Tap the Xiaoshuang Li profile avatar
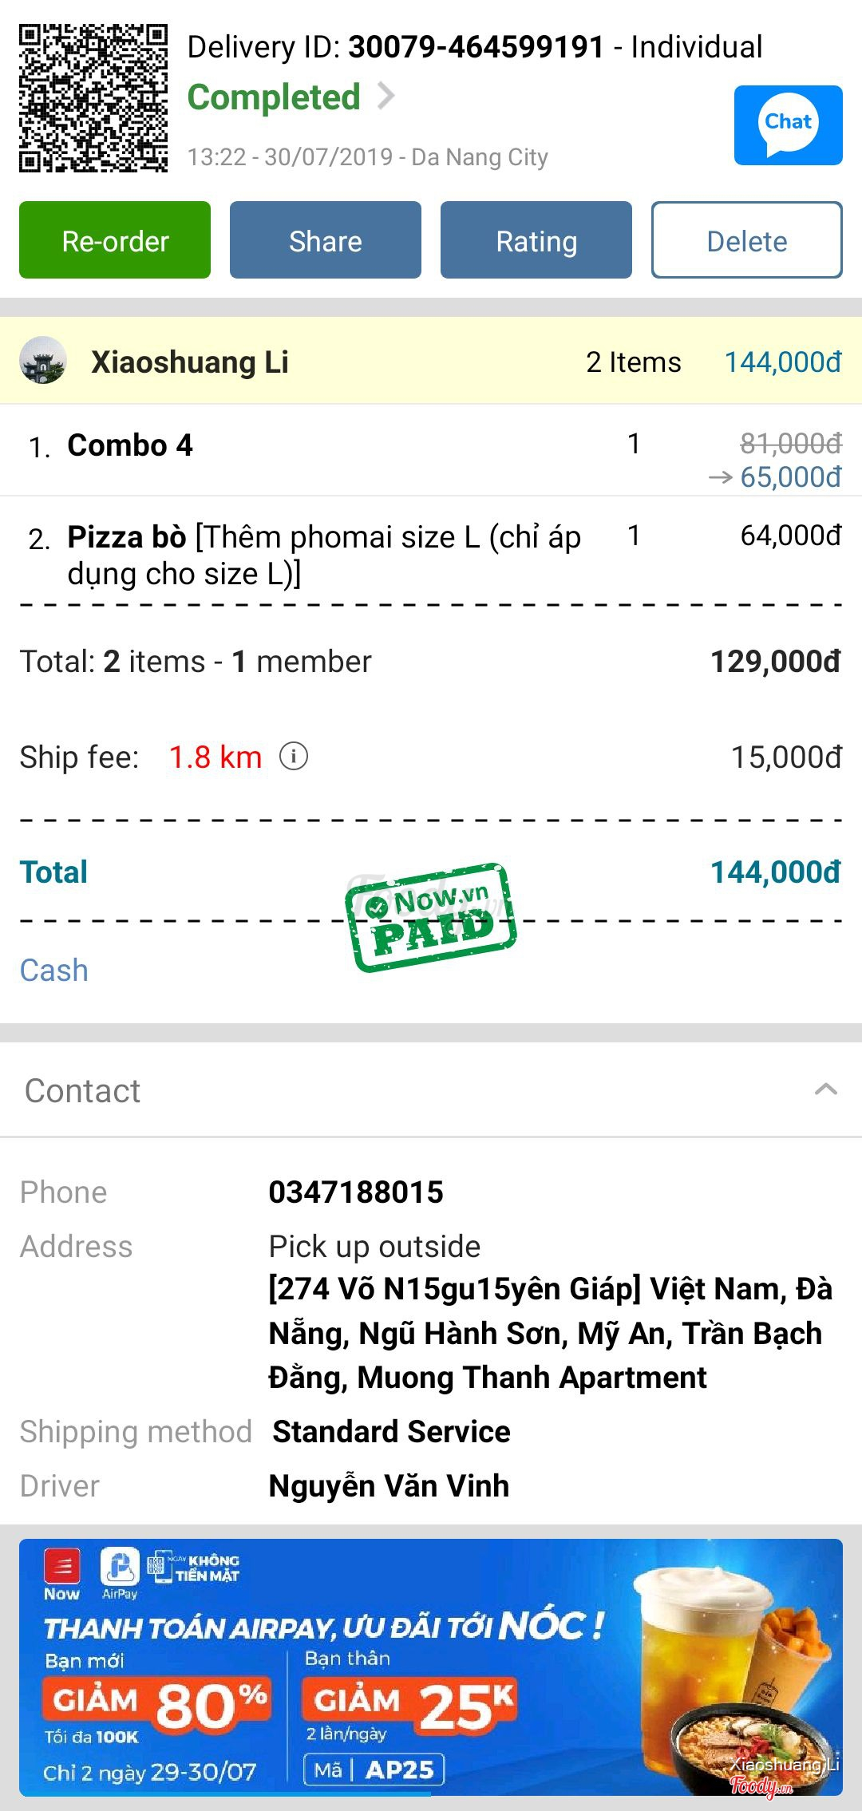The image size is (862, 1811). (43, 361)
